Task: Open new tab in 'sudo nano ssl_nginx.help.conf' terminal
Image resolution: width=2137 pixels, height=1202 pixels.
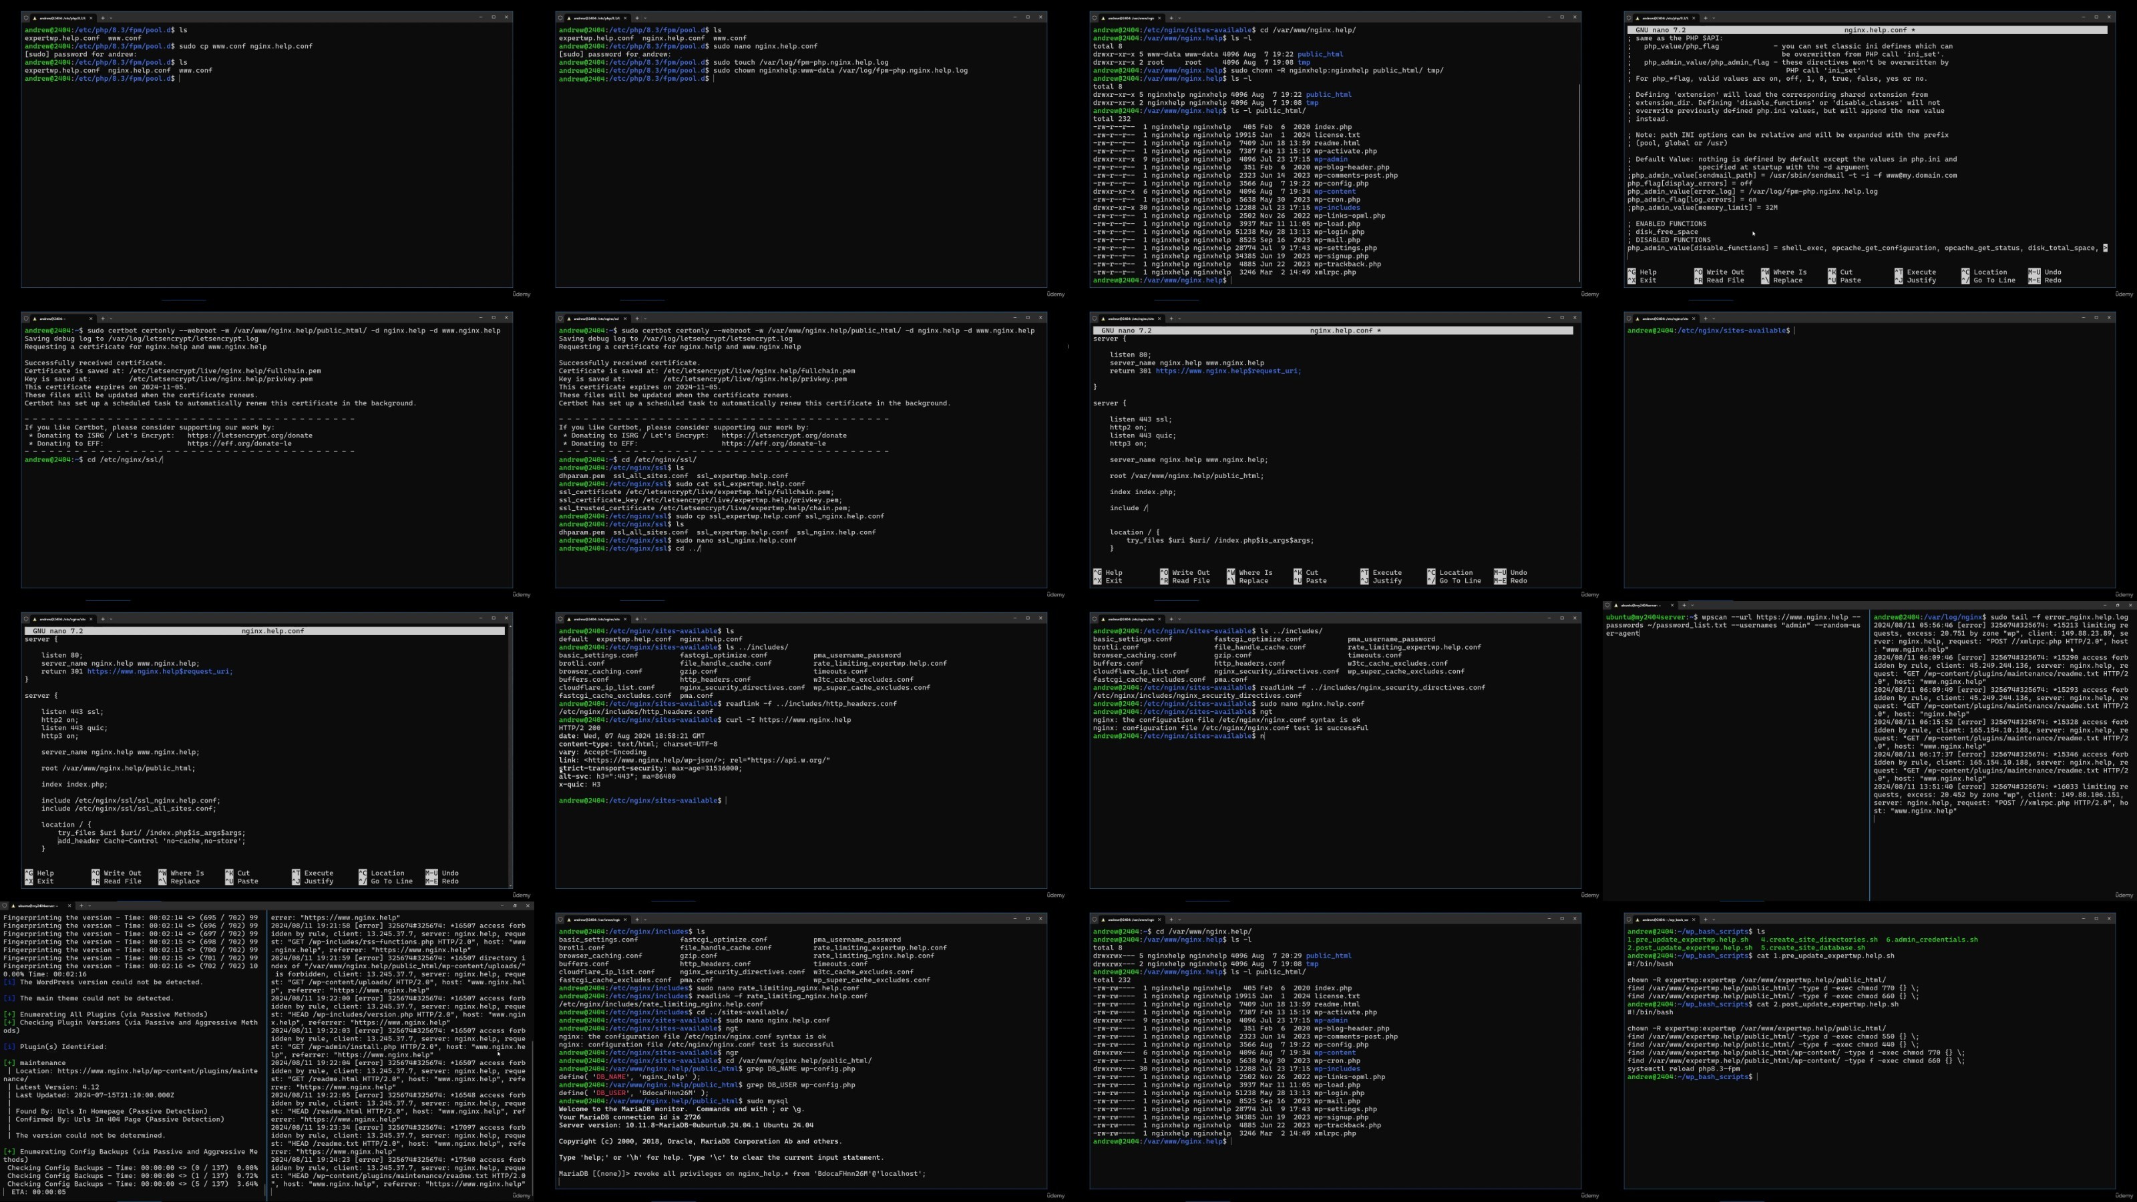Action: [637, 319]
